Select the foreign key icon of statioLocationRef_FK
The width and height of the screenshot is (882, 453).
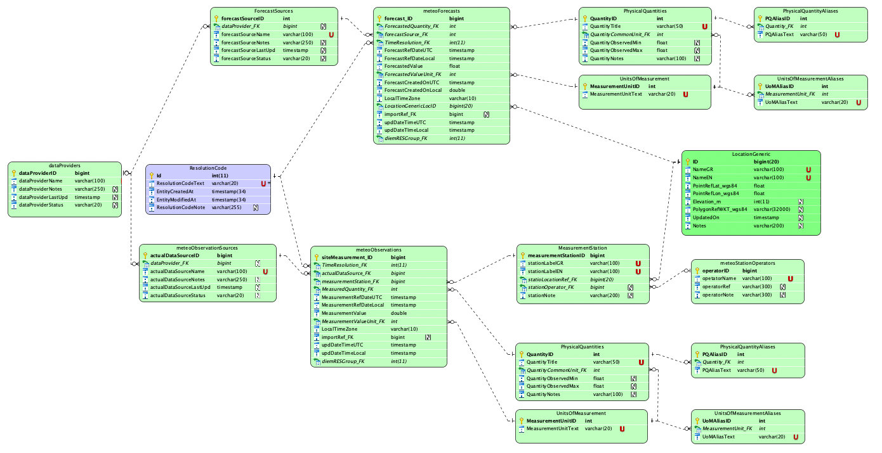pos(523,279)
